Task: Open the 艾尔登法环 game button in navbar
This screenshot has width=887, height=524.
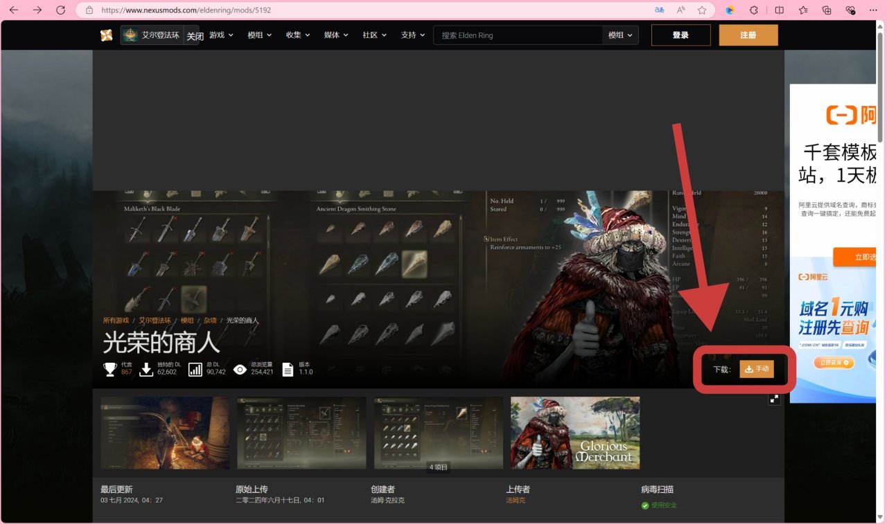Action: pyautogui.click(x=152, y=35)
